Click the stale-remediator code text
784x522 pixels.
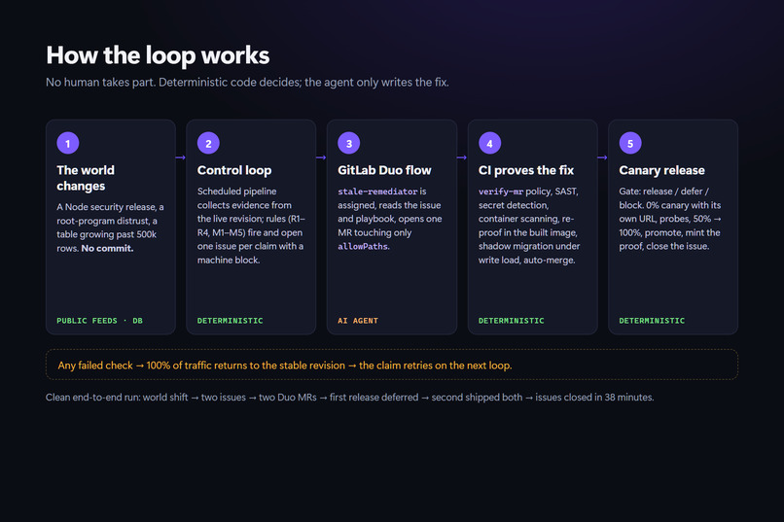377,191
